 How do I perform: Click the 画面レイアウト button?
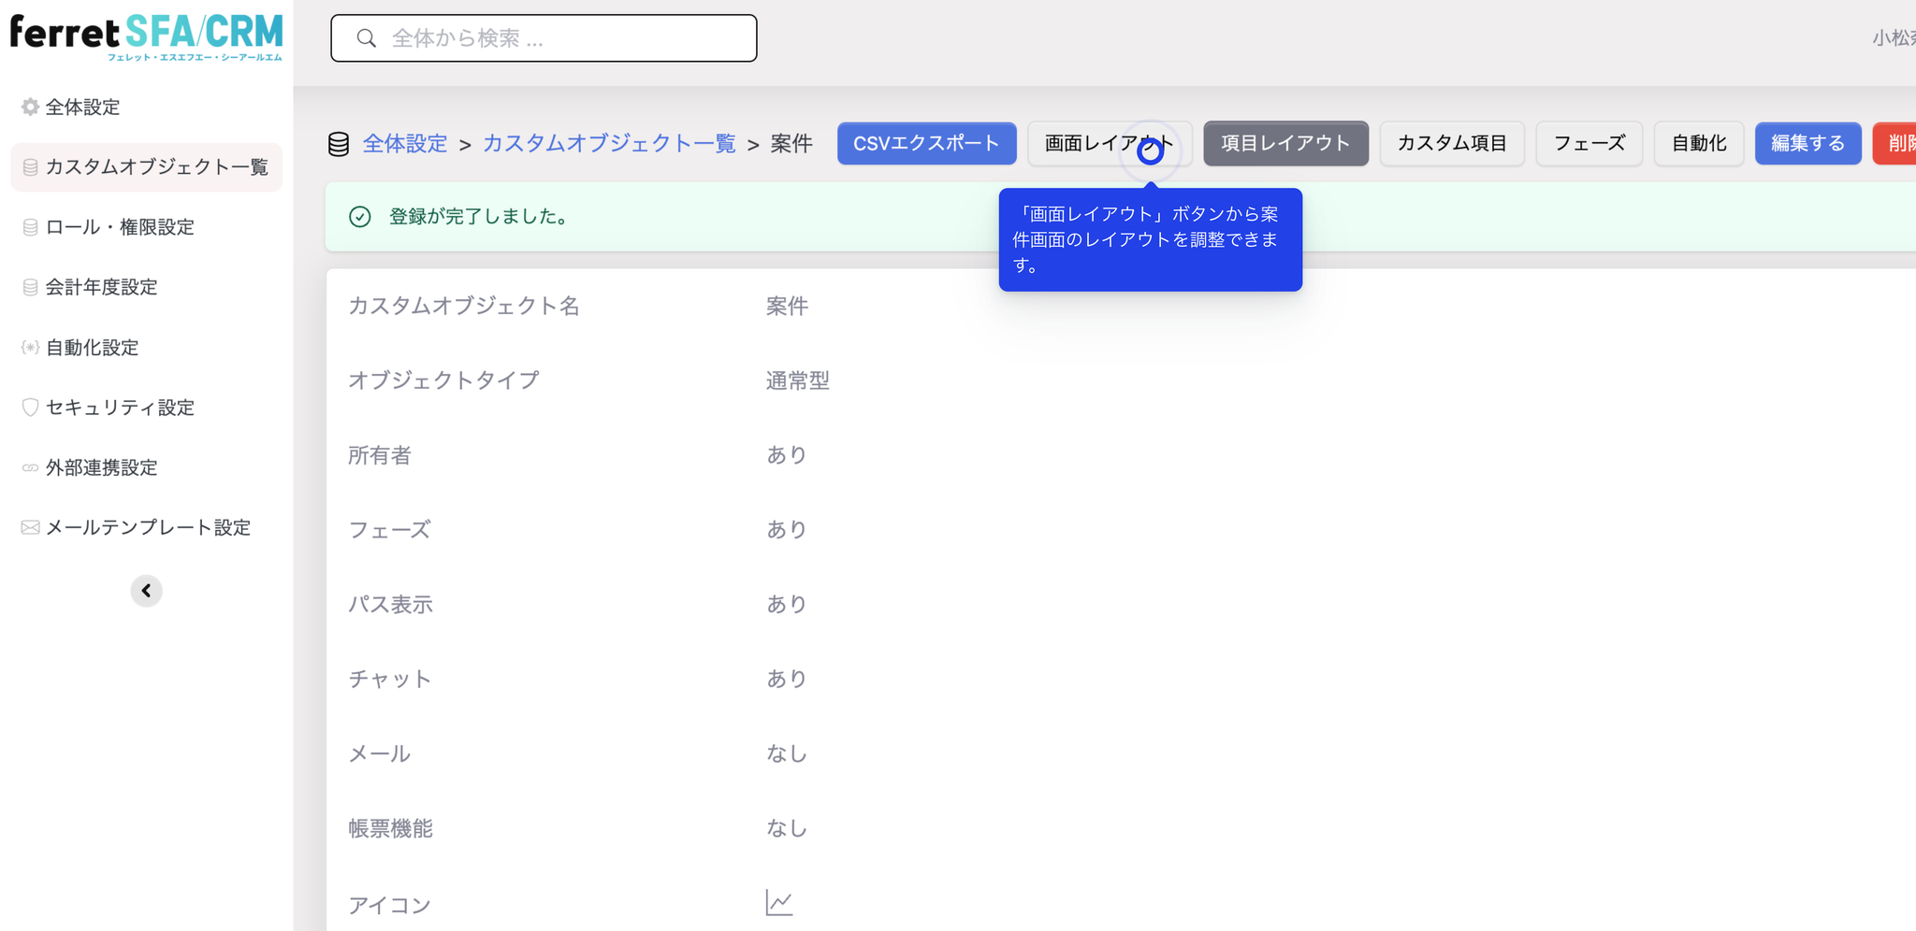point(1110,143)
